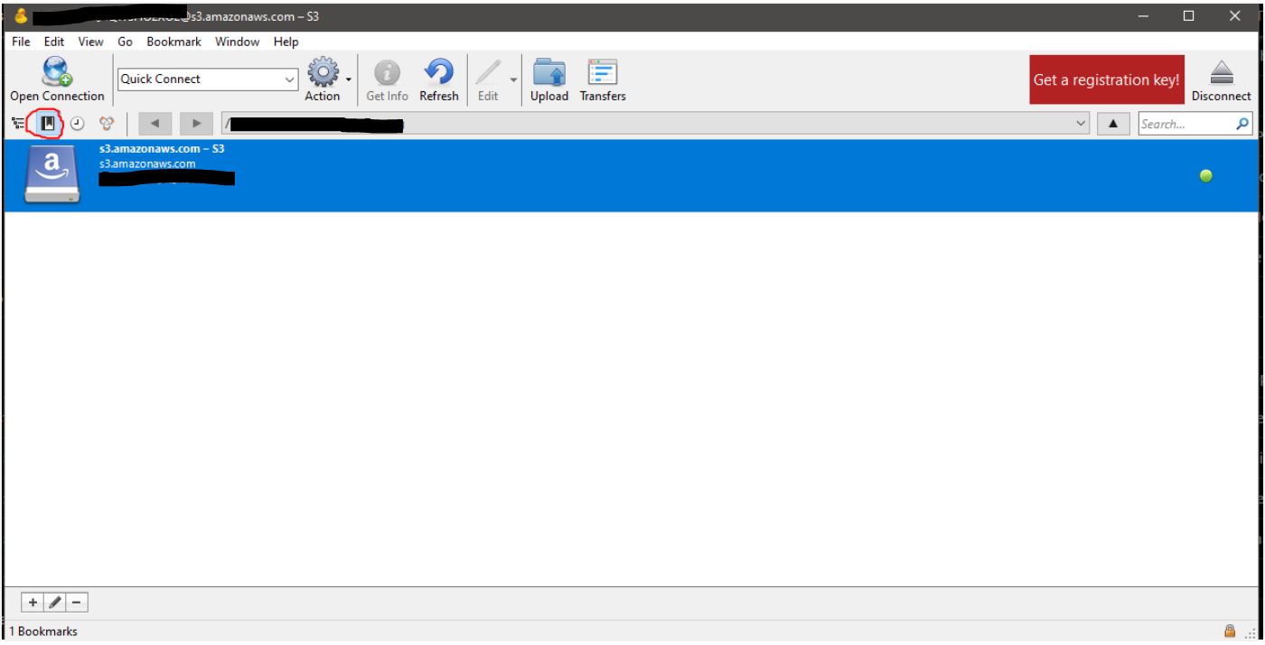Image resolution: width=1265 pixels, height=645 pixels.
Task: Click Get a registration key button
Action: pos(1106,79)
